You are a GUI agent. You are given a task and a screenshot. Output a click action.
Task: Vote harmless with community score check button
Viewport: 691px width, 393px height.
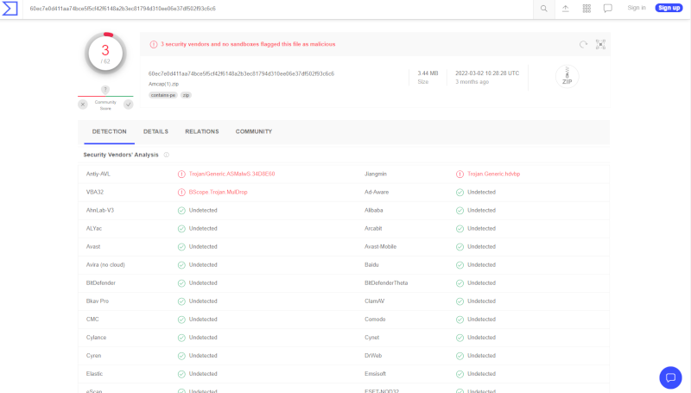click(128, 105)
